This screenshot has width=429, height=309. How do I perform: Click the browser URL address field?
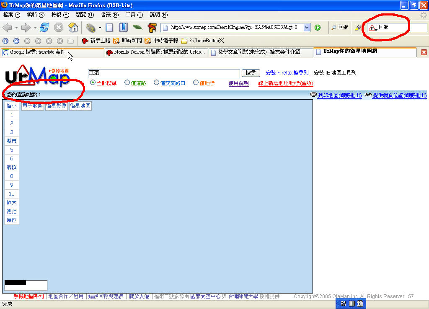(x=236, y=27)
